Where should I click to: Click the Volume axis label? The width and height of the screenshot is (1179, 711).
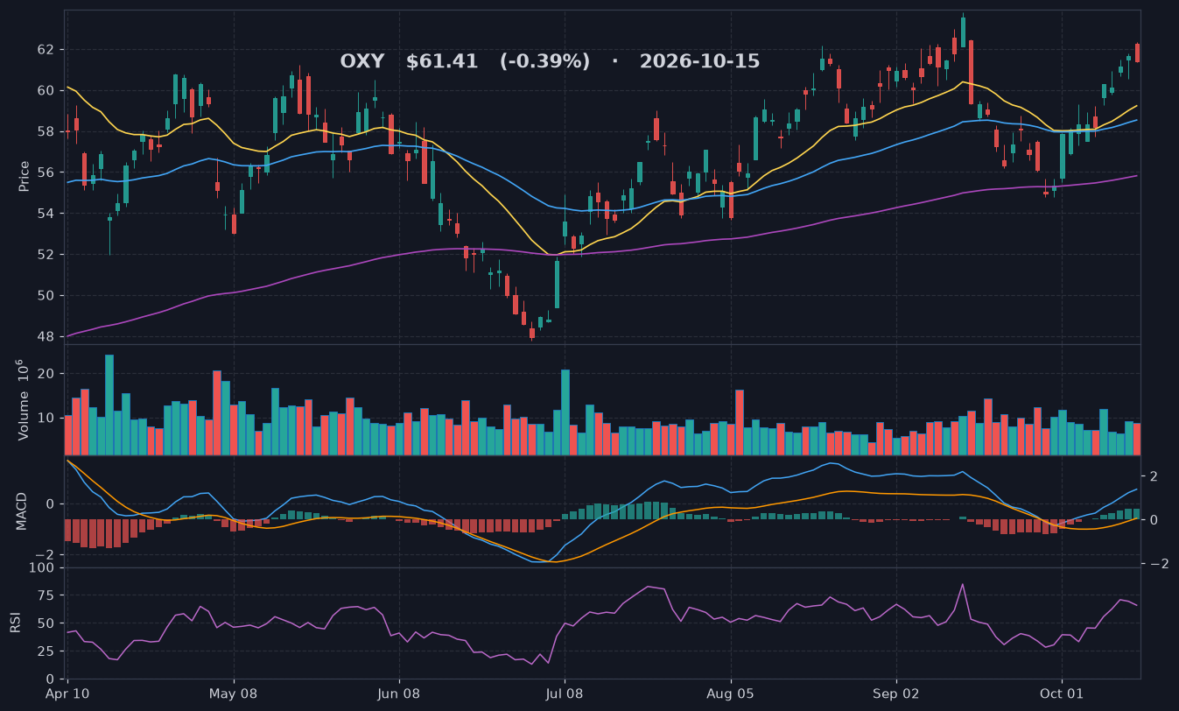tap(25, 399)
